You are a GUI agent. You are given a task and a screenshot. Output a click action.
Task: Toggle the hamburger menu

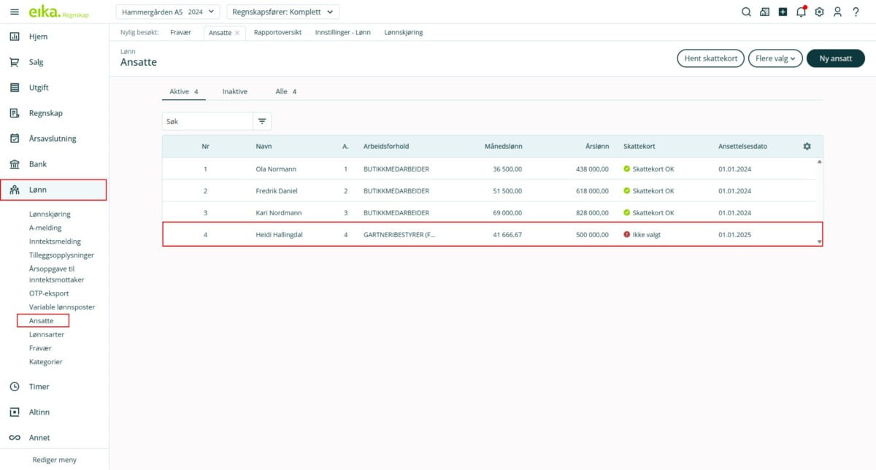[15, 12]
